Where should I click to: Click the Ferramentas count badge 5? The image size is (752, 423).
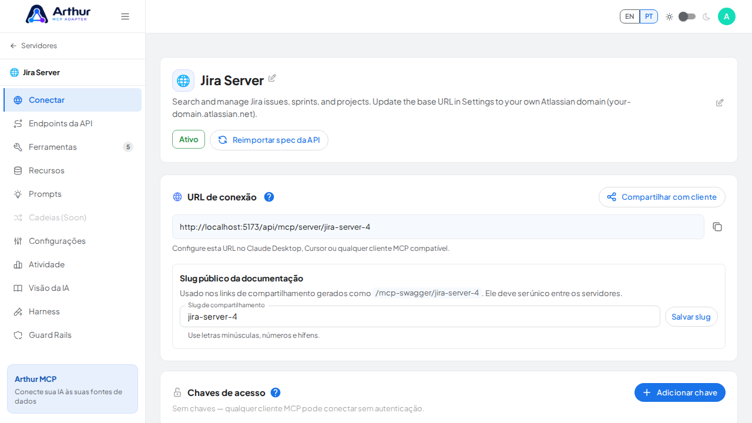pos(128,147)
